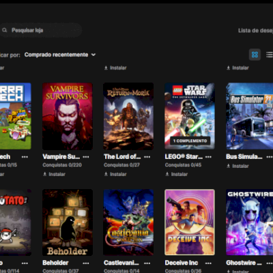Open TerraTech cover thumbnail

(x=16, y=116)
